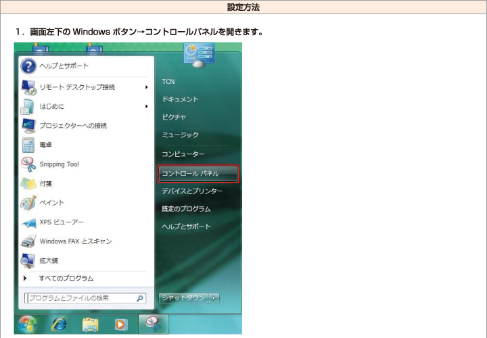Image resolution: width=487 pixels, height=338 pixels.
Task: Click the 付箋 label
Action: click(46, 184)
